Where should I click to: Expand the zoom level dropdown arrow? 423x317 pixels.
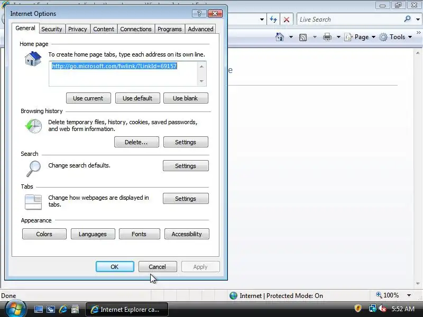(x=409, y=295)
